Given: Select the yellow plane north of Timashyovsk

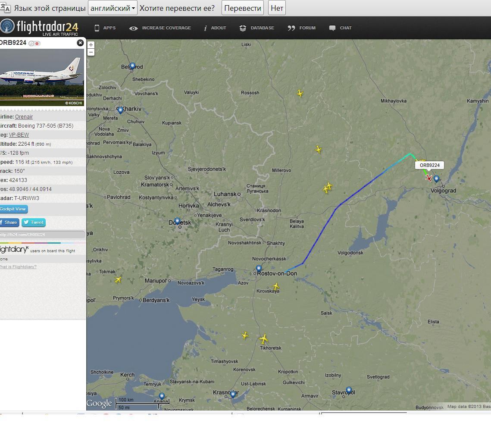Looking at the screenshot, I should [245, 335].
